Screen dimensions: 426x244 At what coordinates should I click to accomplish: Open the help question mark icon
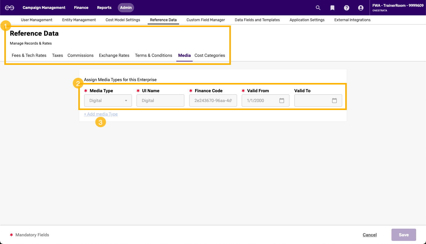(x=346, y=8)
